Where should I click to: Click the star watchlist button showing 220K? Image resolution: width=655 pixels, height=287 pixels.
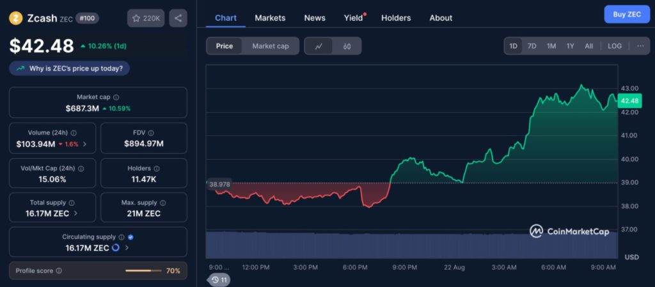[x=146, y=18]
